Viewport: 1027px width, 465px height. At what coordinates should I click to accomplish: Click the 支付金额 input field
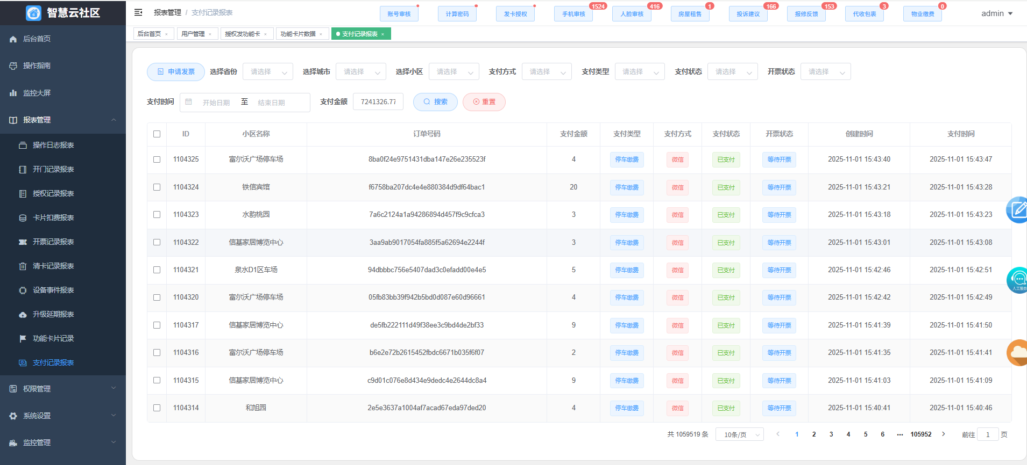pos(378,102)
